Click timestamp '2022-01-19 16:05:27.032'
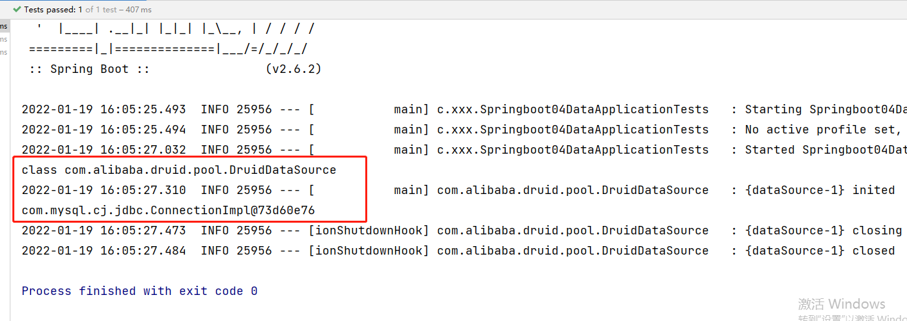The height and width of the screenshot is (321, 907). (x=104, y=150)
